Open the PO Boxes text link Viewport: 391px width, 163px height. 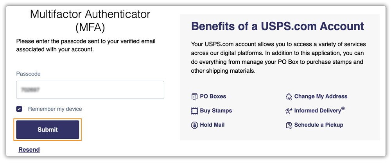click(x=213, y=97)
